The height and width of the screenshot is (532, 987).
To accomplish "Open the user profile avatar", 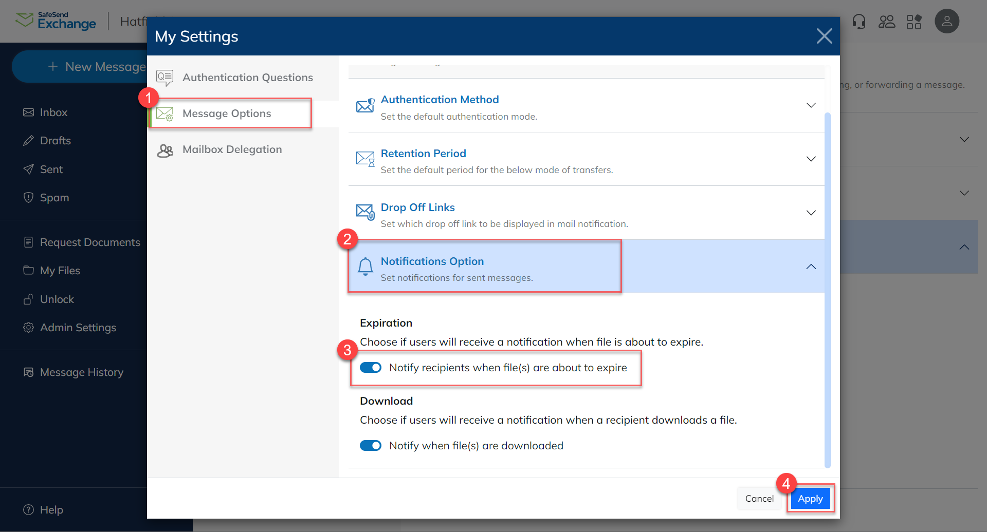I will click(947, 21).
